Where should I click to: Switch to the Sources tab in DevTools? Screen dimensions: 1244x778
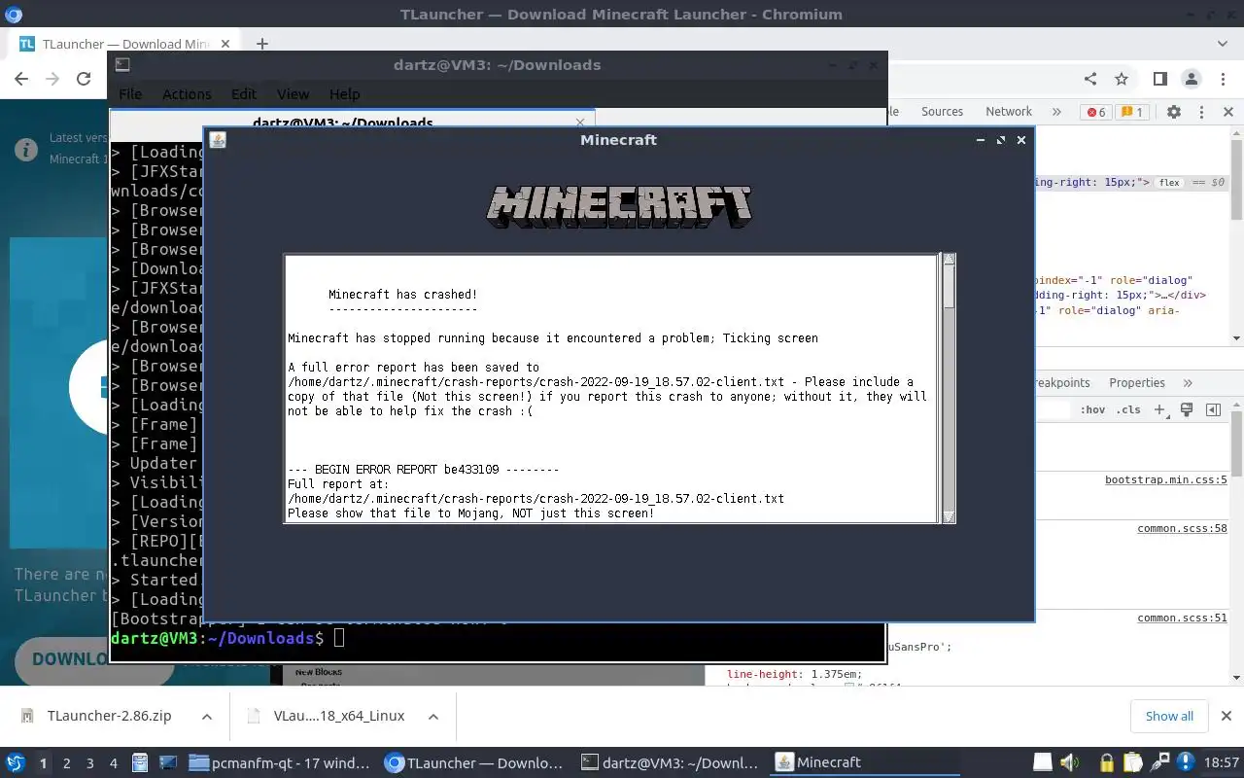click(942, 112)
